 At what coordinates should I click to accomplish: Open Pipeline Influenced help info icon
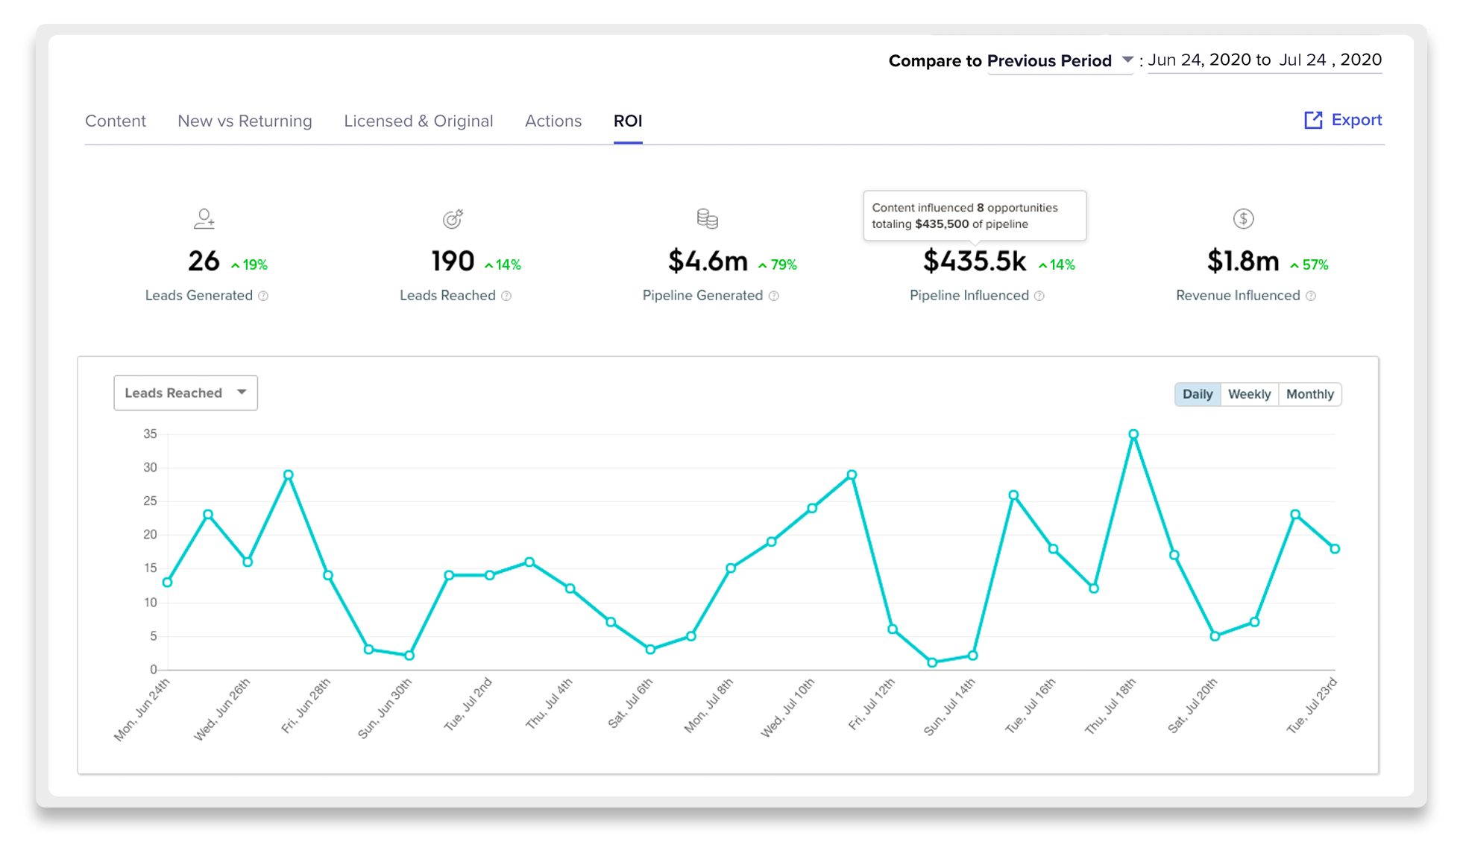point(1039,296)
